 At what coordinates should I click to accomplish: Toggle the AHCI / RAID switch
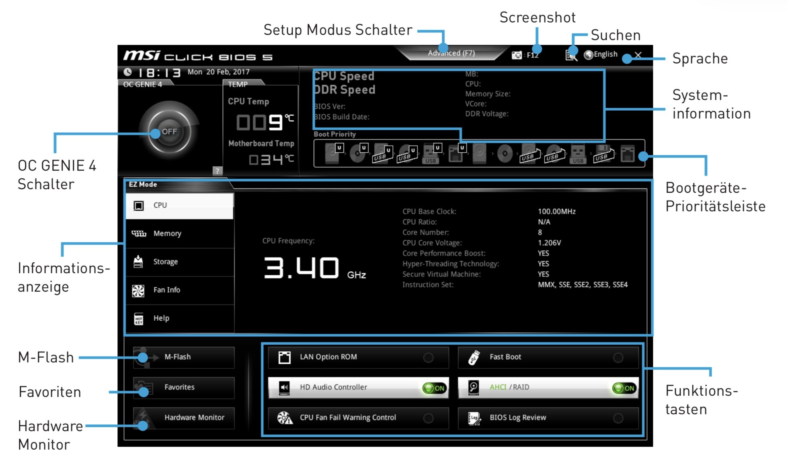point(624,388)
